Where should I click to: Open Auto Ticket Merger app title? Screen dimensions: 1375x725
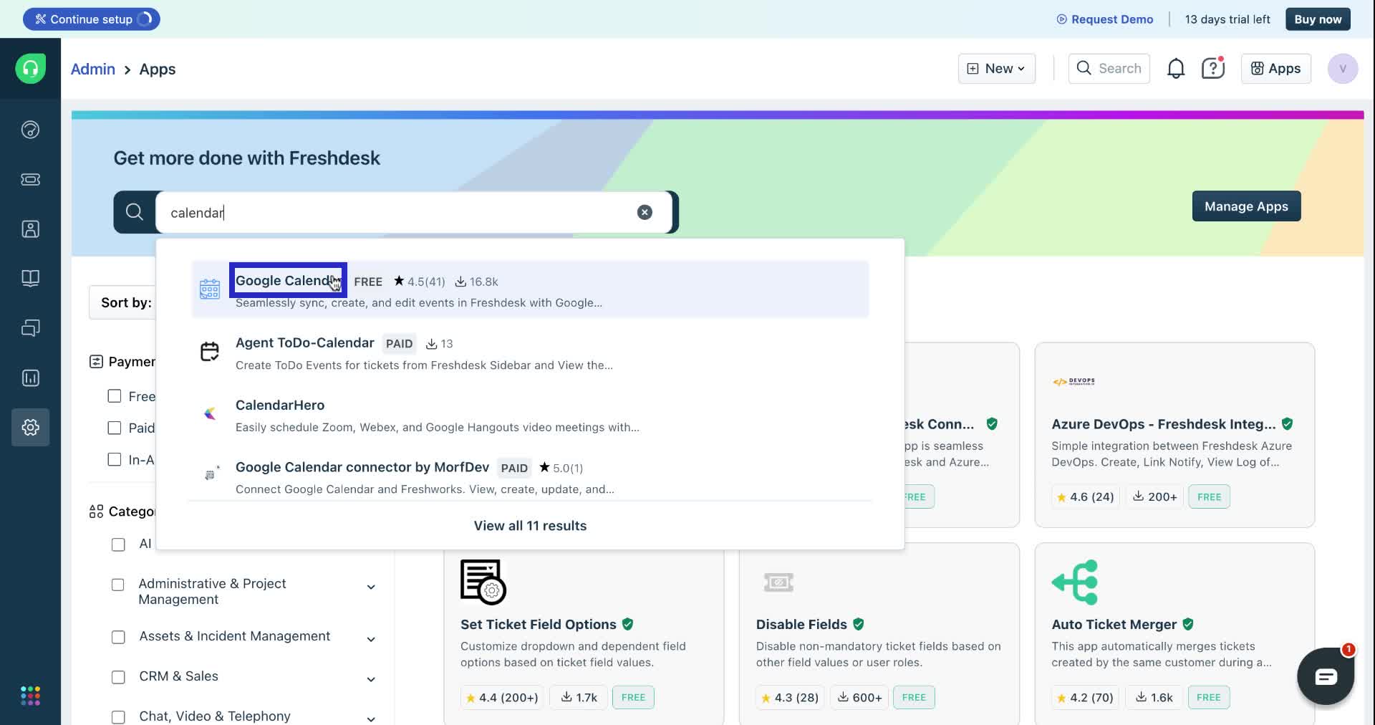pyautogui.click(x=1114, y=624)
